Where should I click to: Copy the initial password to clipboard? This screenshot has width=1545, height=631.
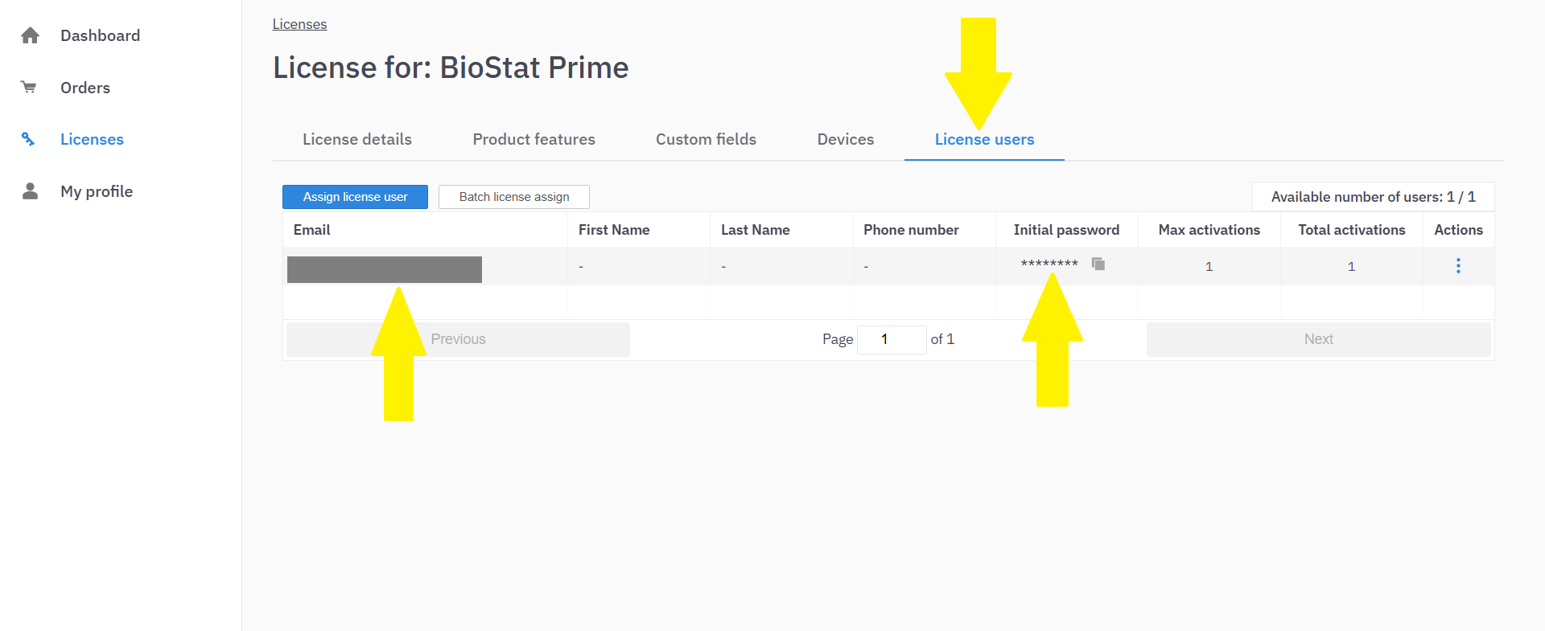1098,264
